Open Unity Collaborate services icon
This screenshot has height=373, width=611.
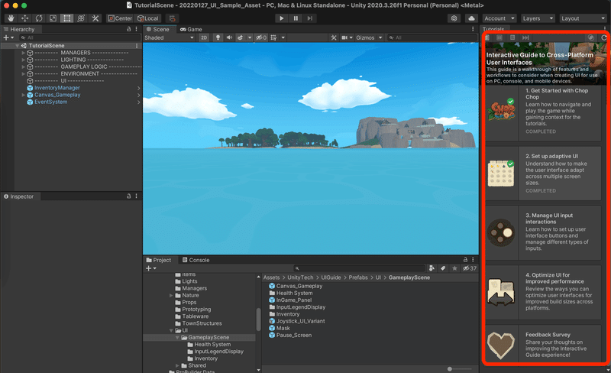click(x=454, y=18)
